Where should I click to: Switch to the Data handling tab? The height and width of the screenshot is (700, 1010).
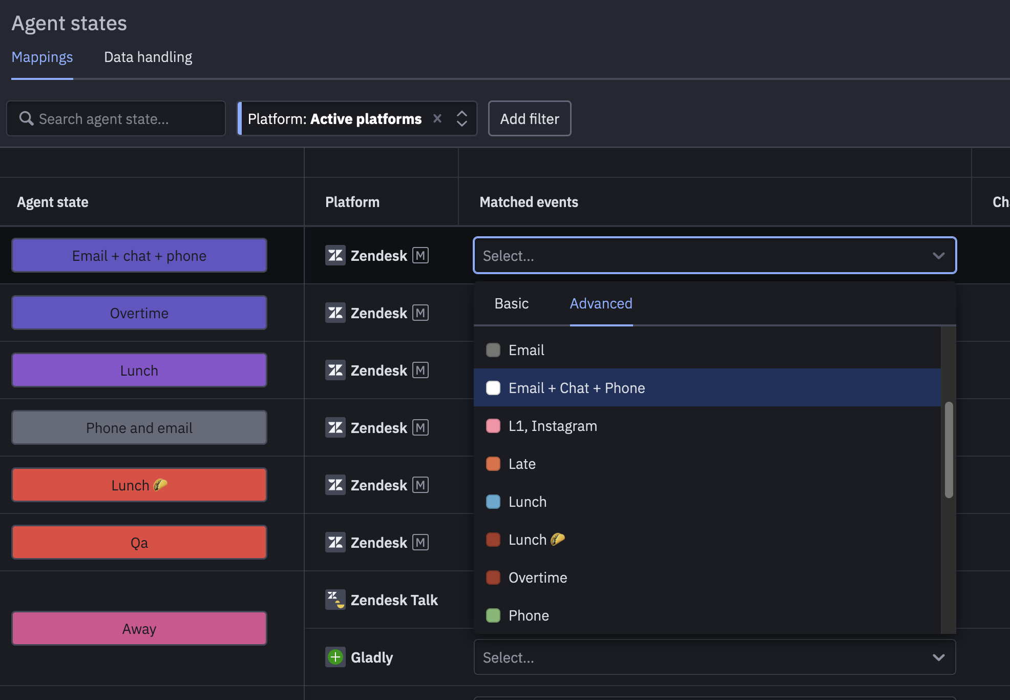(148, 57)
